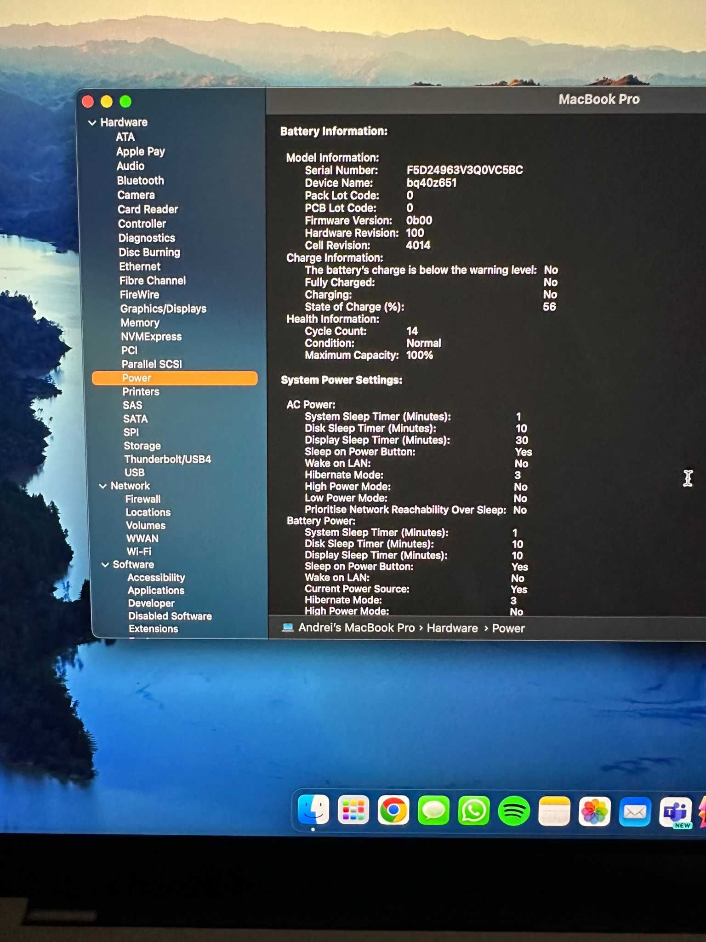Click the yellow minimize window button
This screenshot has width=706, height=942.
[107, 101]
